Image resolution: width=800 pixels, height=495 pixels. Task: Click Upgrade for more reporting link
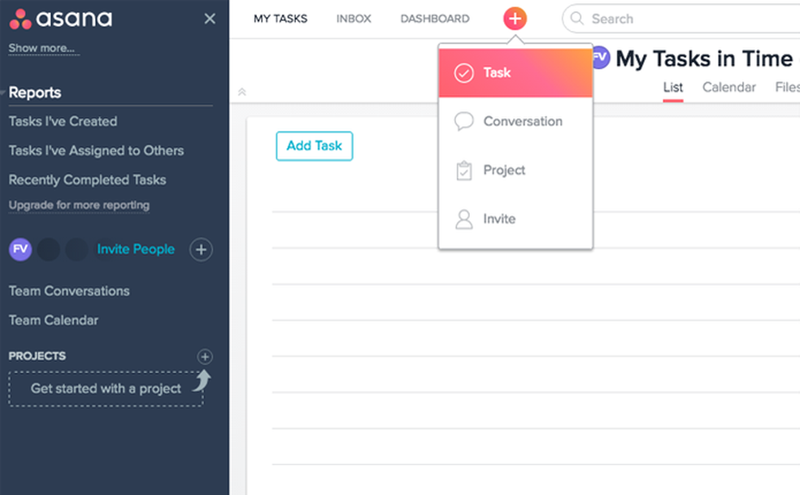point(79,205)
